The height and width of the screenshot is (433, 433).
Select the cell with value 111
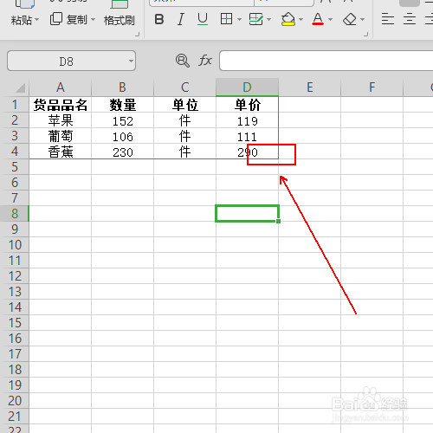(247, 136)
